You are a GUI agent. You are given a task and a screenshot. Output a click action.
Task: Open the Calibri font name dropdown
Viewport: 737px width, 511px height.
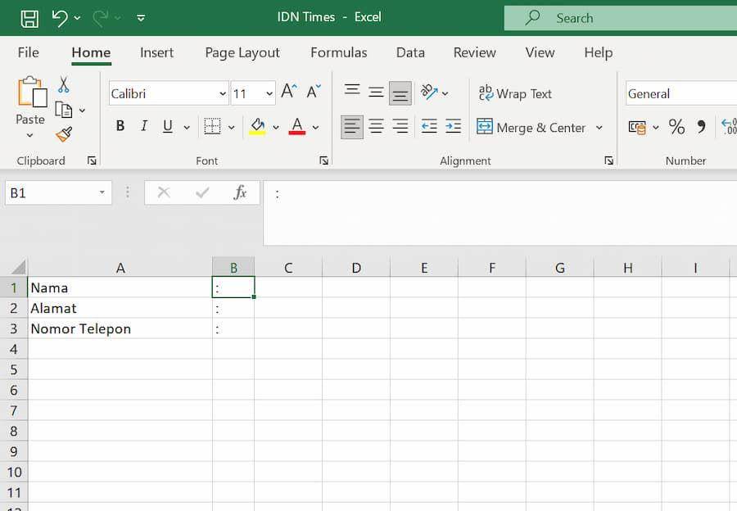[222, 93]
